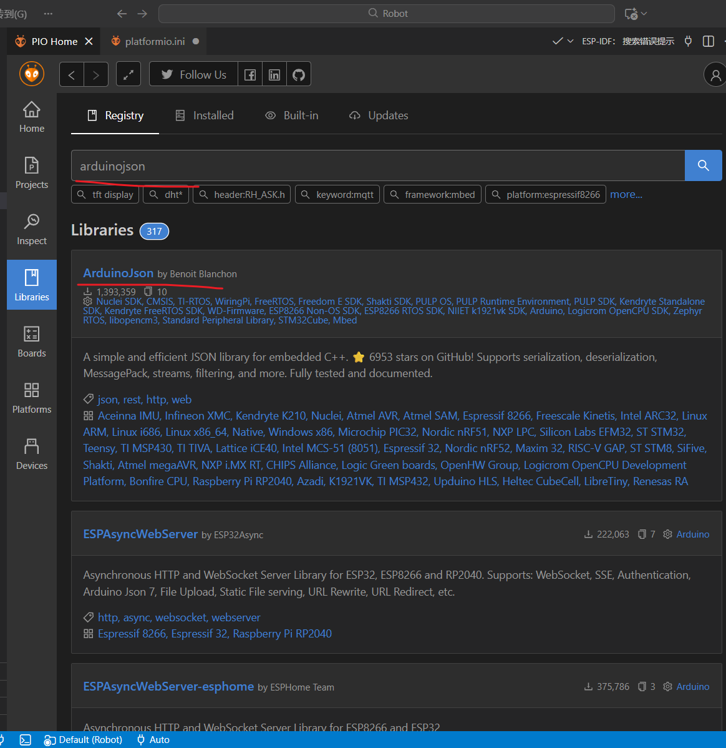This screenshot has width=726, height=748.
Task: Navigate forward with the title bar arrow
Action: 142,13
